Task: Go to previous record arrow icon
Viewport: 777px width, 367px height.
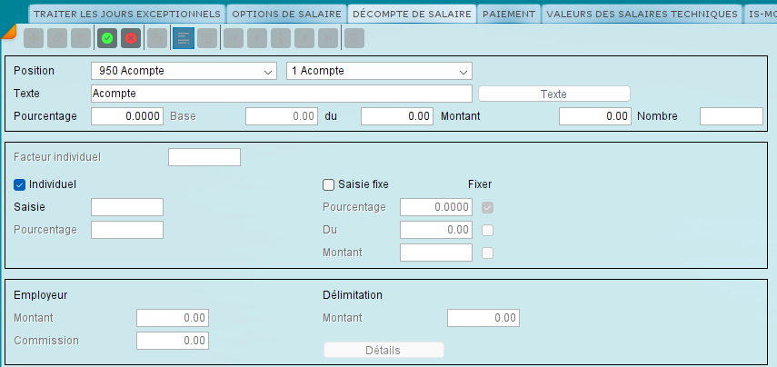Action: (257, 38)
